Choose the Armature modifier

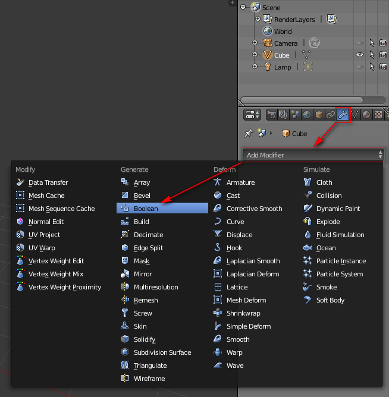pyautogui.click(x=255, y=182)
